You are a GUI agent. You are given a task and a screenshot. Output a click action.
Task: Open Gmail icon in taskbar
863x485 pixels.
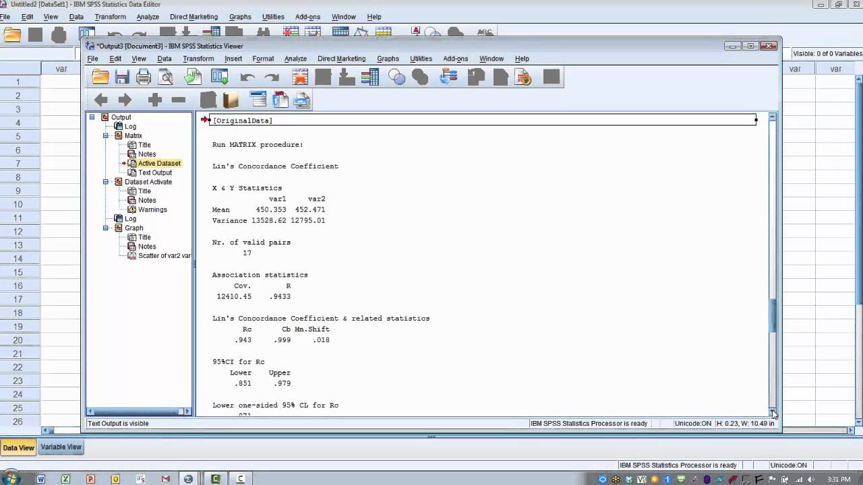click(x=165, y=479)
